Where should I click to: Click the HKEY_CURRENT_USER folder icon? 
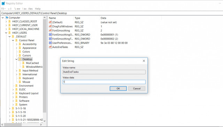[9, 25]
